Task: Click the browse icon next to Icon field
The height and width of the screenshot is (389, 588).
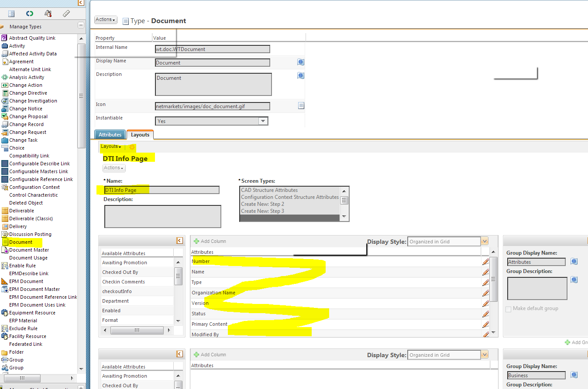Action: pos(301,106)
